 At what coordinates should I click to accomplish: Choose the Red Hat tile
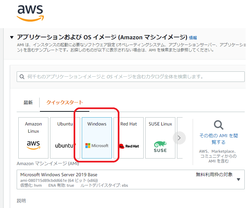click(x=129, y=138)
